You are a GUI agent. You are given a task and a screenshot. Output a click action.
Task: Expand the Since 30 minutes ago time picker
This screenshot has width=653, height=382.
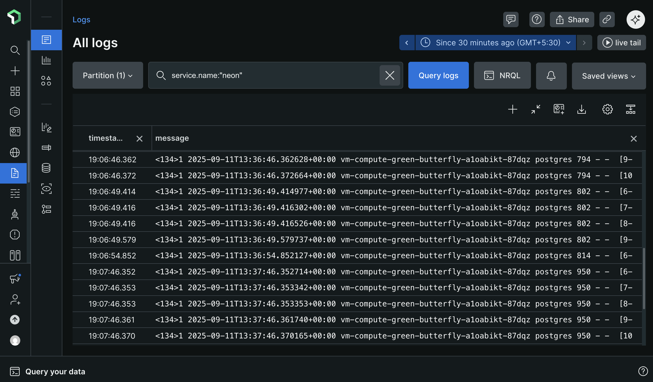click(x=495, y=43)
